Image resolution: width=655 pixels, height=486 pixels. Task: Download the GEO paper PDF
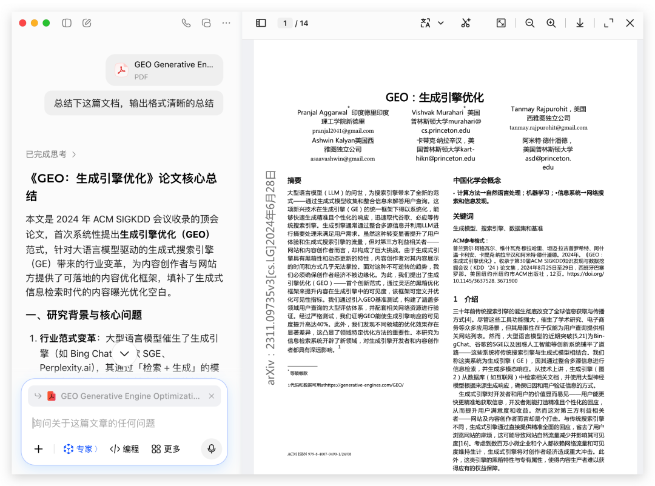pyautogui.click(x=579, y=23)
